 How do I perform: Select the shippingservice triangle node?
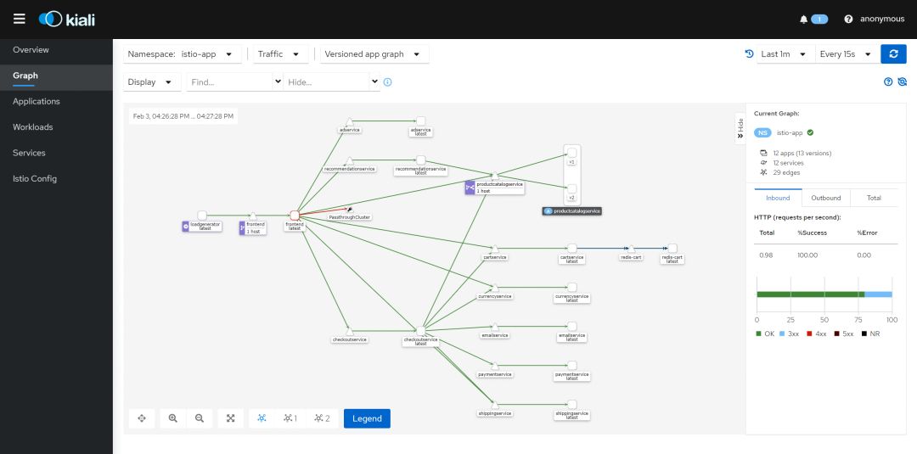click(495, 405)
